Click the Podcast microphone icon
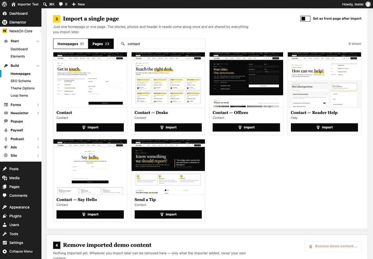Image resolution: width=373 pixels, height=259 pixels. coord(6,139)
